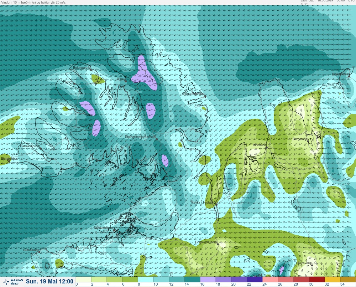Pick the dark indigo 22–24 m/s legend swatch

tap(255, 279)
